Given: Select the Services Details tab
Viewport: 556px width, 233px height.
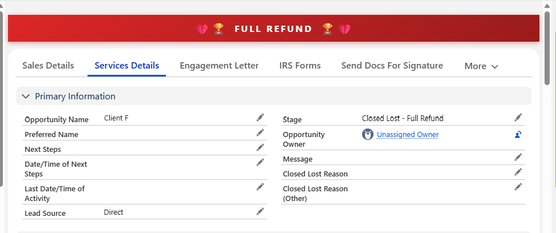Looking at the screenshot, I should (x=126, y=66).
